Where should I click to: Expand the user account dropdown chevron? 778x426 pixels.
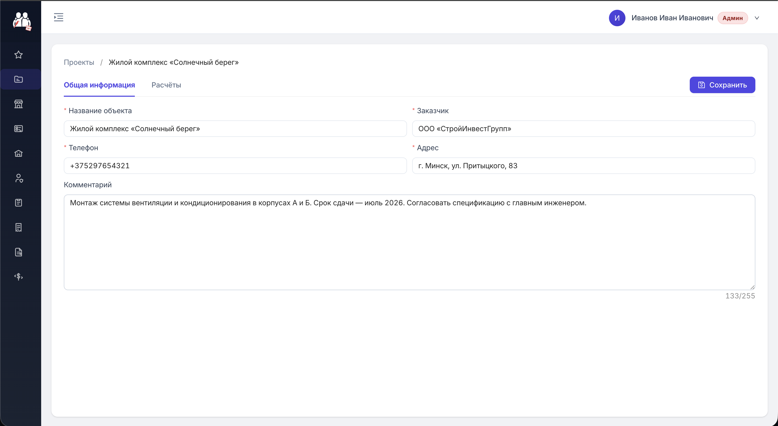coord(757,18)
